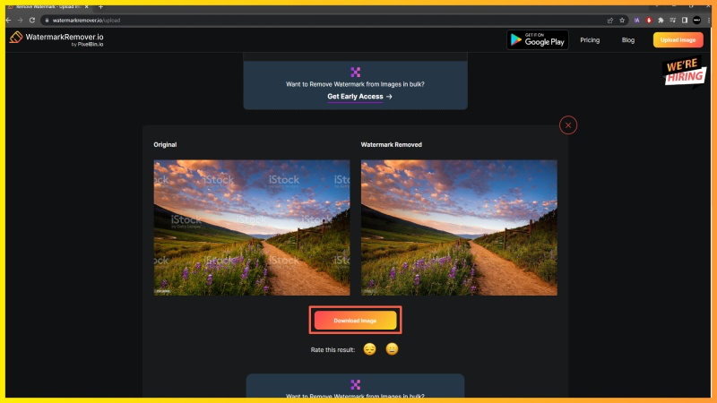Viewport: 717px width, 403px height.
Task: Click the browser menu three-dots icon
Action: (x=709, y=20)
